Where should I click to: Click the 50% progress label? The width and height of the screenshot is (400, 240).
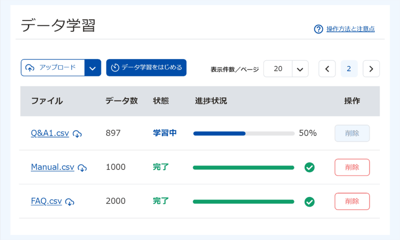(308, 133)
